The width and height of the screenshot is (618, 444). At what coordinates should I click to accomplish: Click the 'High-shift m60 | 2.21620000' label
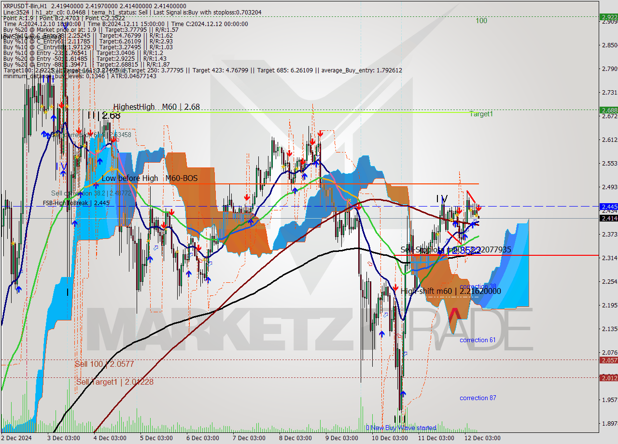[450, 291]
